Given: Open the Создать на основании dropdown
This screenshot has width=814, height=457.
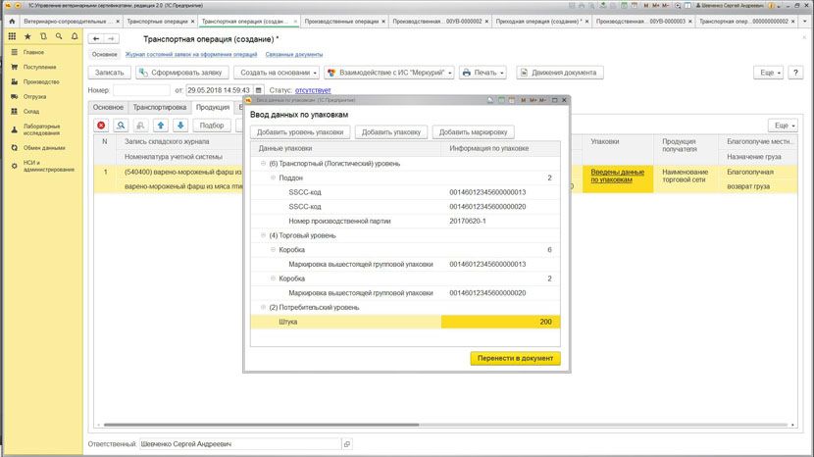Looking at the screenshot, I should (278, 73).
